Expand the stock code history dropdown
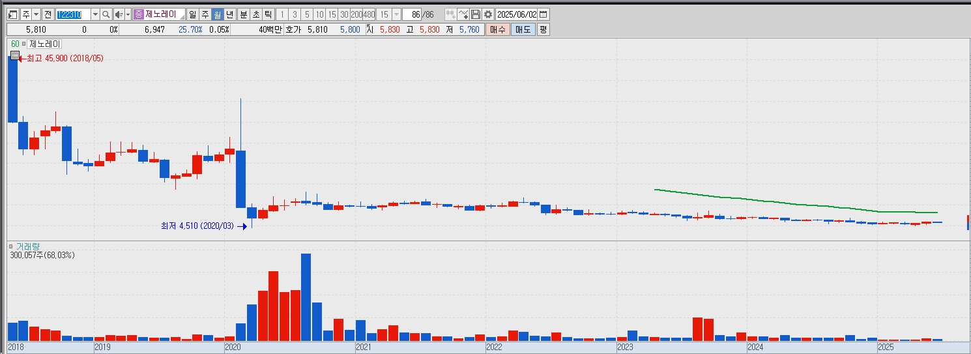971x354 pixels. click(95, 14)
